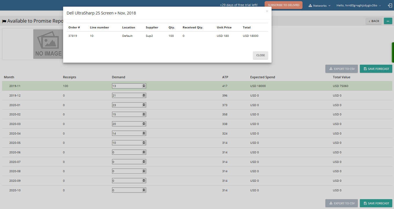Click receipts value 100 for 2019-11
The width and height of the screenshot is (394, 209).
65,86
